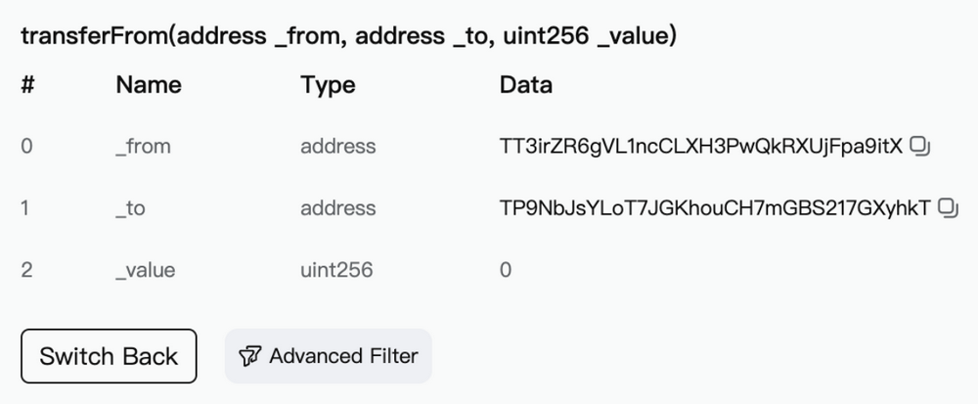
Task: Select the _from address value text
Action: (x=700, y=147)
